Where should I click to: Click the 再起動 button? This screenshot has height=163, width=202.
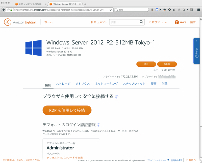click(167, 64)
